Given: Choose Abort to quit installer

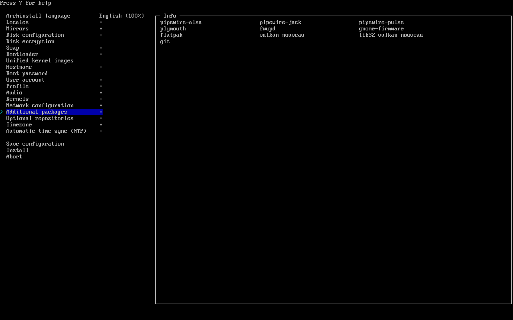Looking at the screenshot, I should point(14,157).
